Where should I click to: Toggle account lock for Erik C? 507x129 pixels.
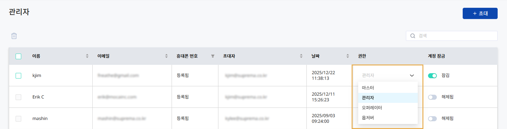[x=432, y=97]
